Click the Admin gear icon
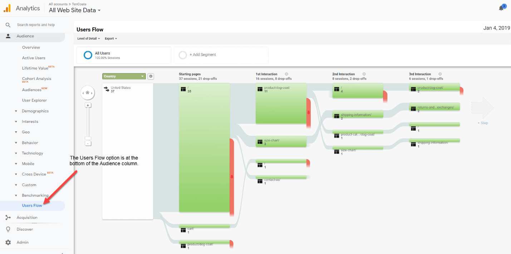 8,242
